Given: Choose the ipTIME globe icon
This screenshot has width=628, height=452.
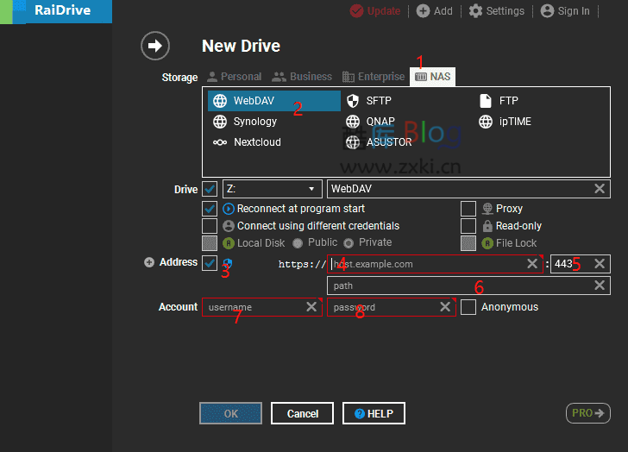Looking at the screenshot, I should [486, 122].
